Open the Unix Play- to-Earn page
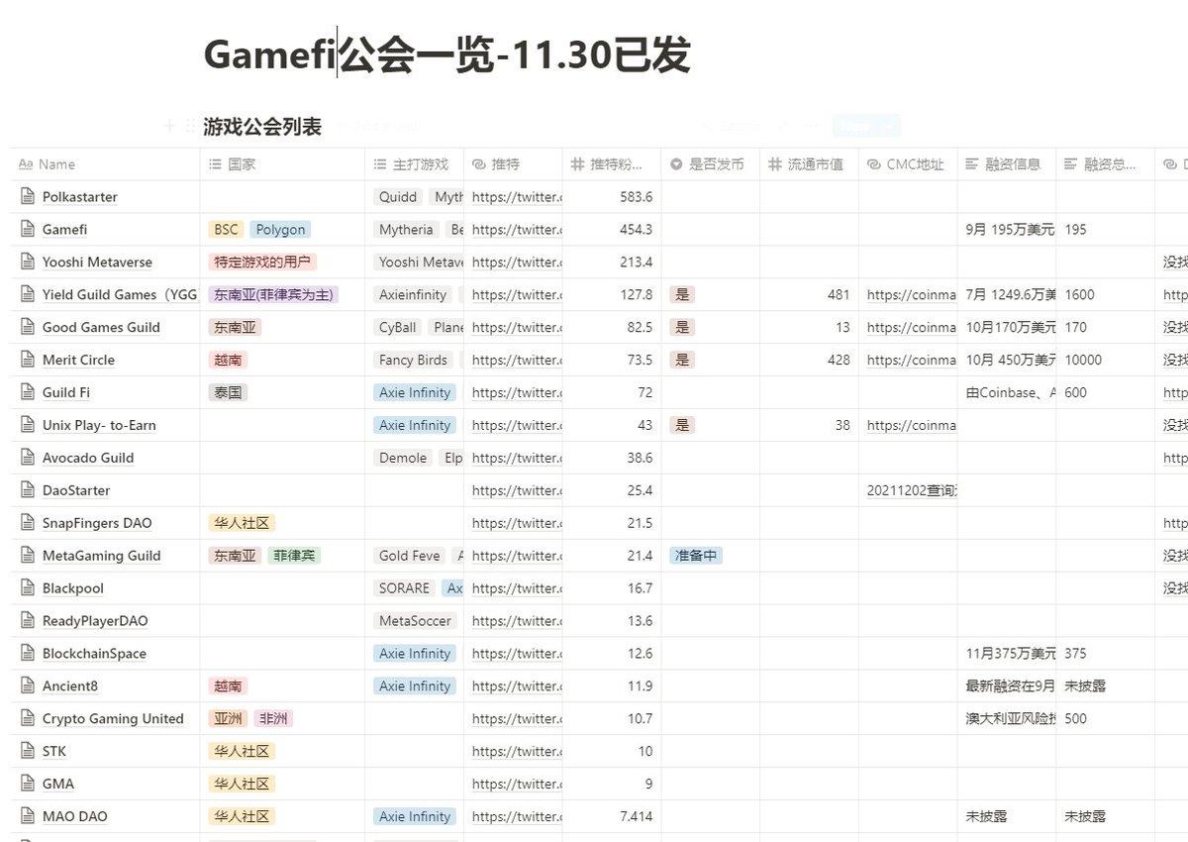1188x842 pixels. (x=99, y=426)
